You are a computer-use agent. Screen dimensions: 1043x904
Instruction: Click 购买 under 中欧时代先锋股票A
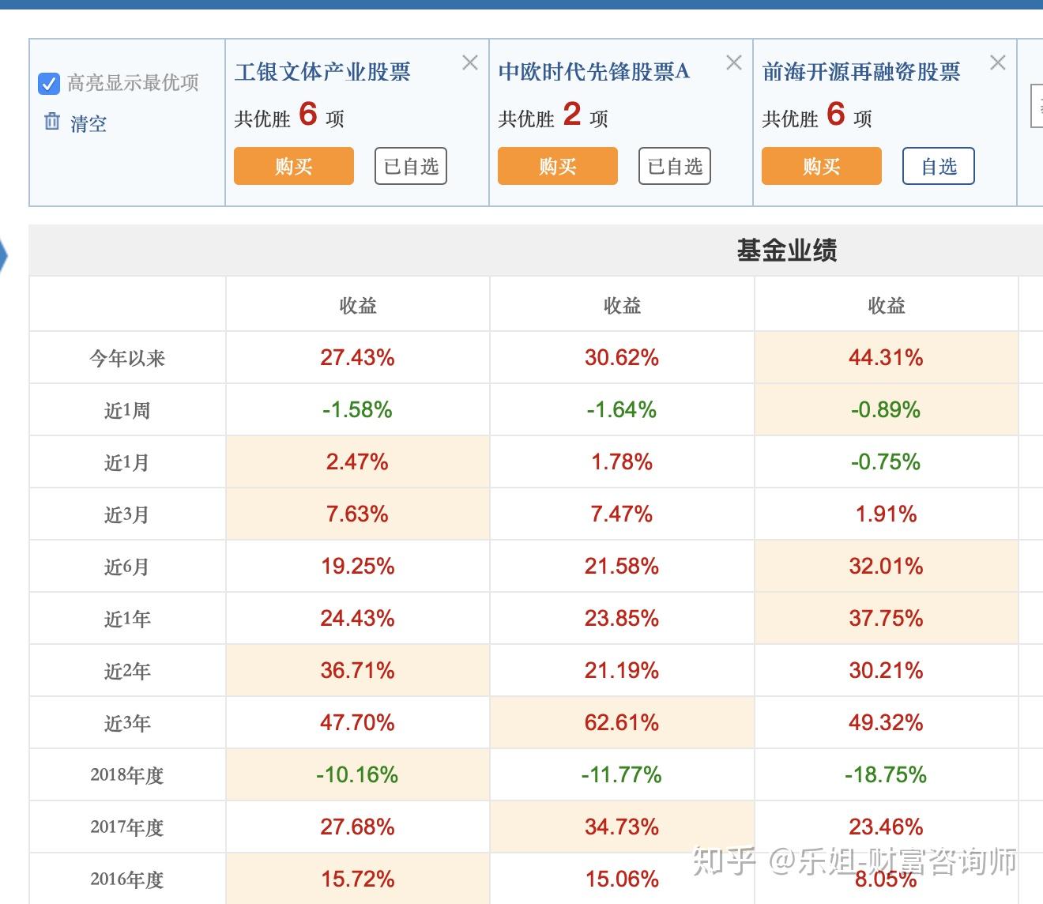point(558,166)
